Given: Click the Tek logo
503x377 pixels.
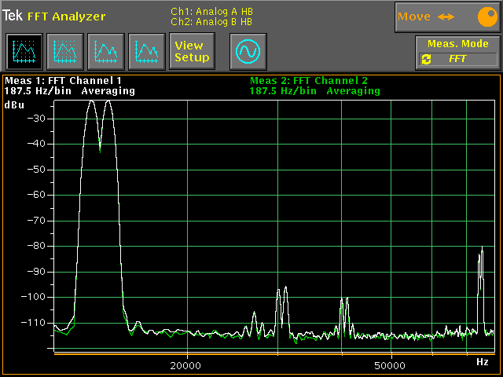Looking at the screenshot, I should click(x=13, y=16).
